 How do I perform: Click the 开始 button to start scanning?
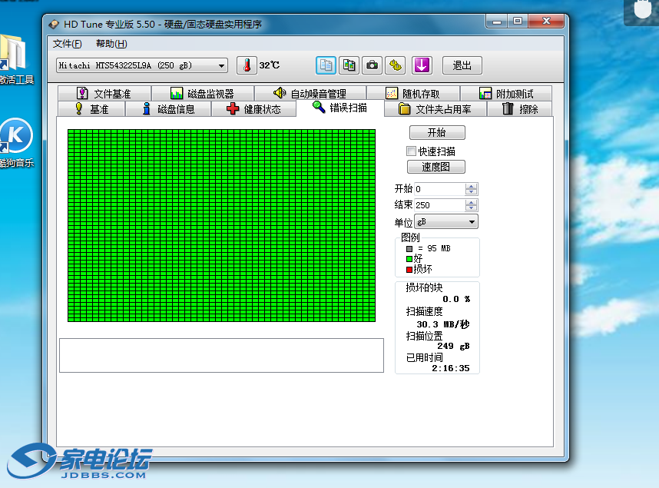(x=436, y=132)
